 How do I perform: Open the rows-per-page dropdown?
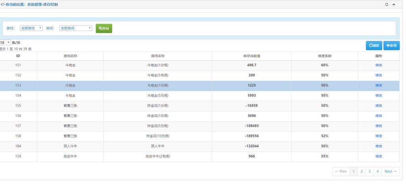(x=5, y=42)
